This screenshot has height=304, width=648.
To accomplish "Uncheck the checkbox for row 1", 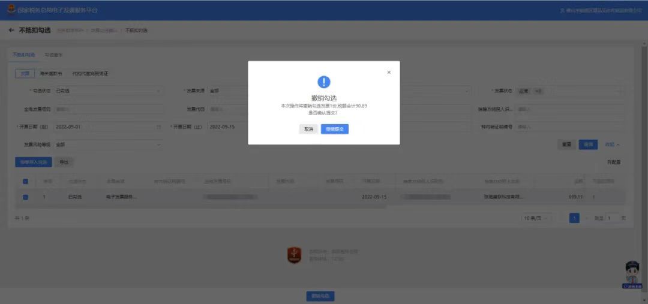I will 25,197.
